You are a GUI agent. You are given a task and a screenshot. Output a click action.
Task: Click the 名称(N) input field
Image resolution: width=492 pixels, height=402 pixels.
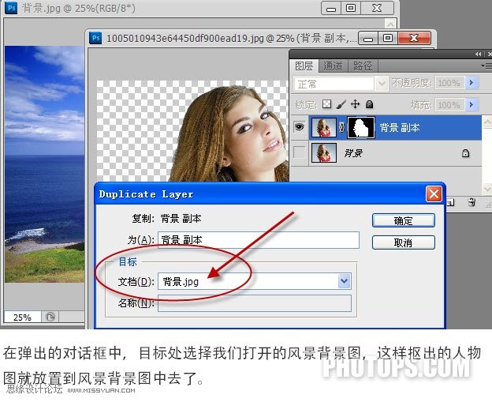point(255,303)
